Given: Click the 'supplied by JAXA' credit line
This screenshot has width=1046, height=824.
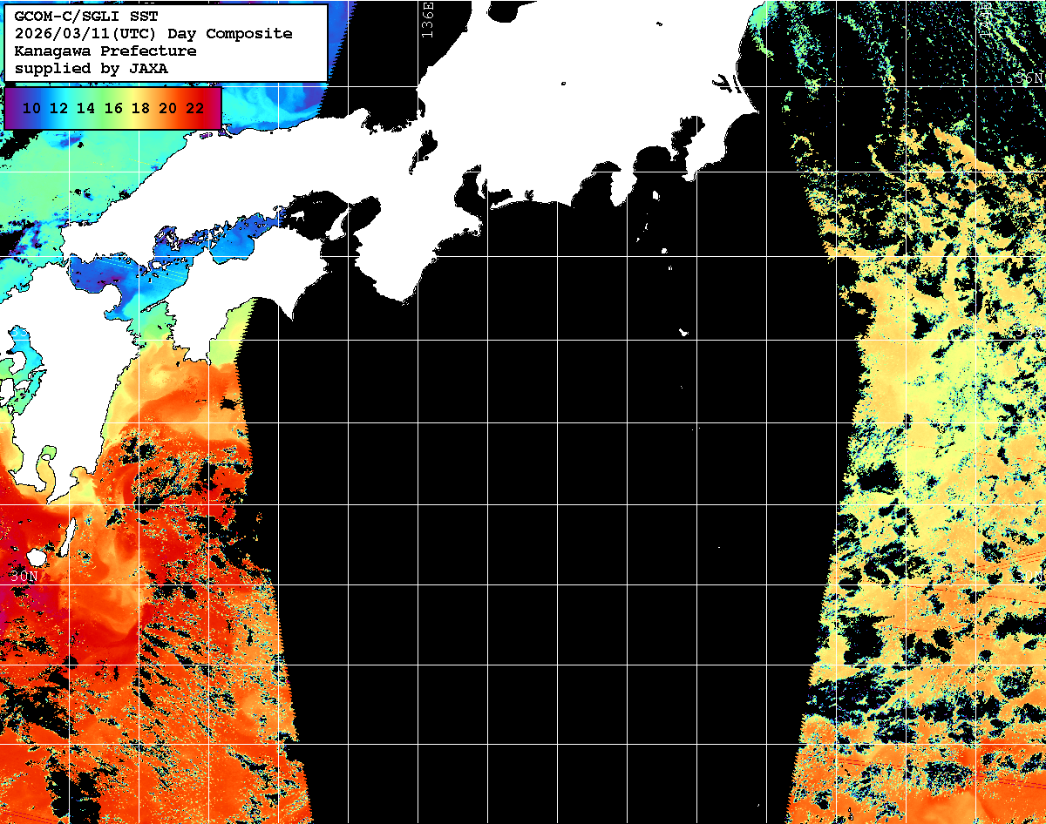Looking at the screenshot, I should tap(92, 68).
